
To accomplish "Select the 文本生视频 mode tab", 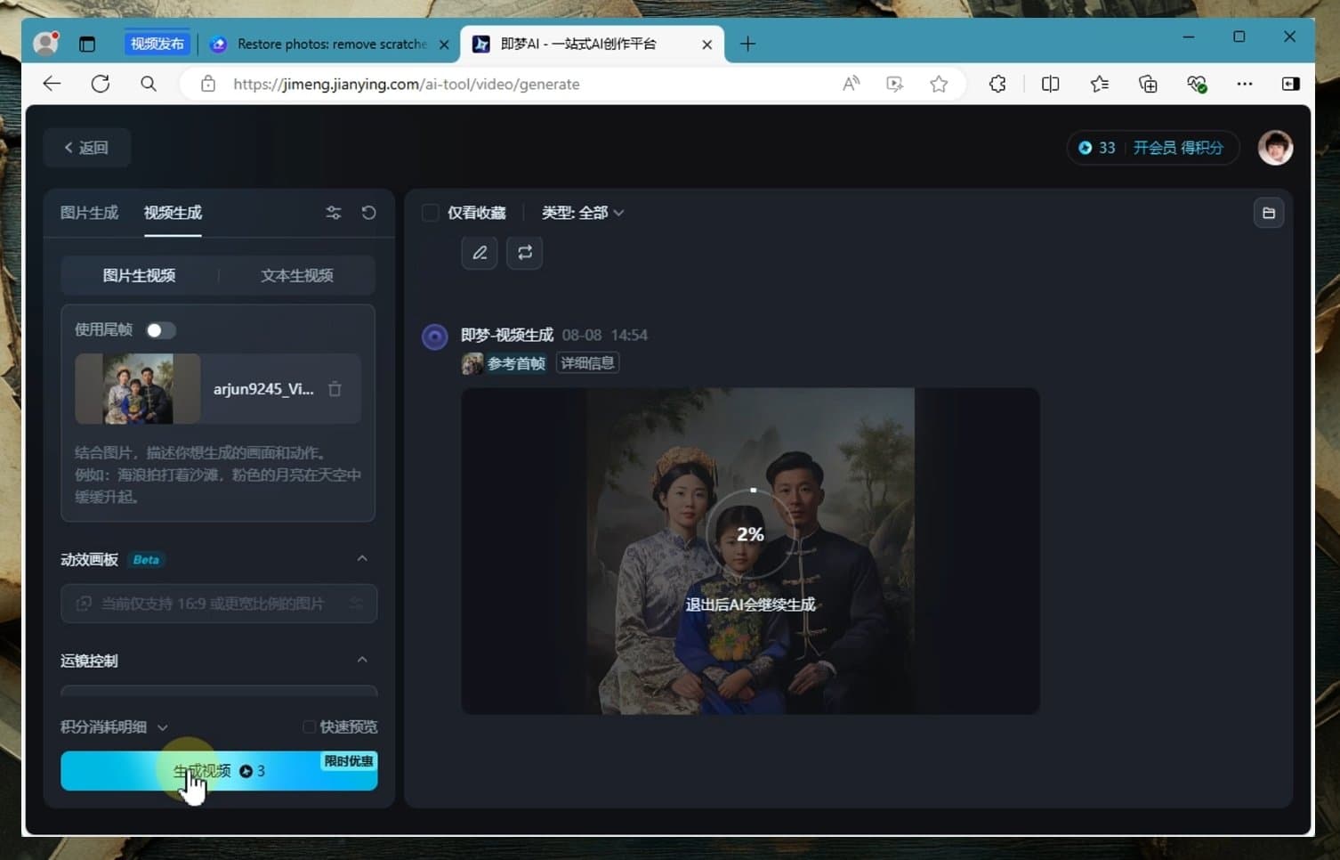I will pyautogui.click(x=297, y=275).
